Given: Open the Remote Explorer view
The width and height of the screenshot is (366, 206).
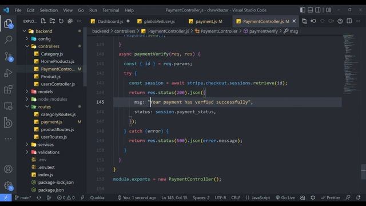Looking at the screenshot, I should point(8,106).
